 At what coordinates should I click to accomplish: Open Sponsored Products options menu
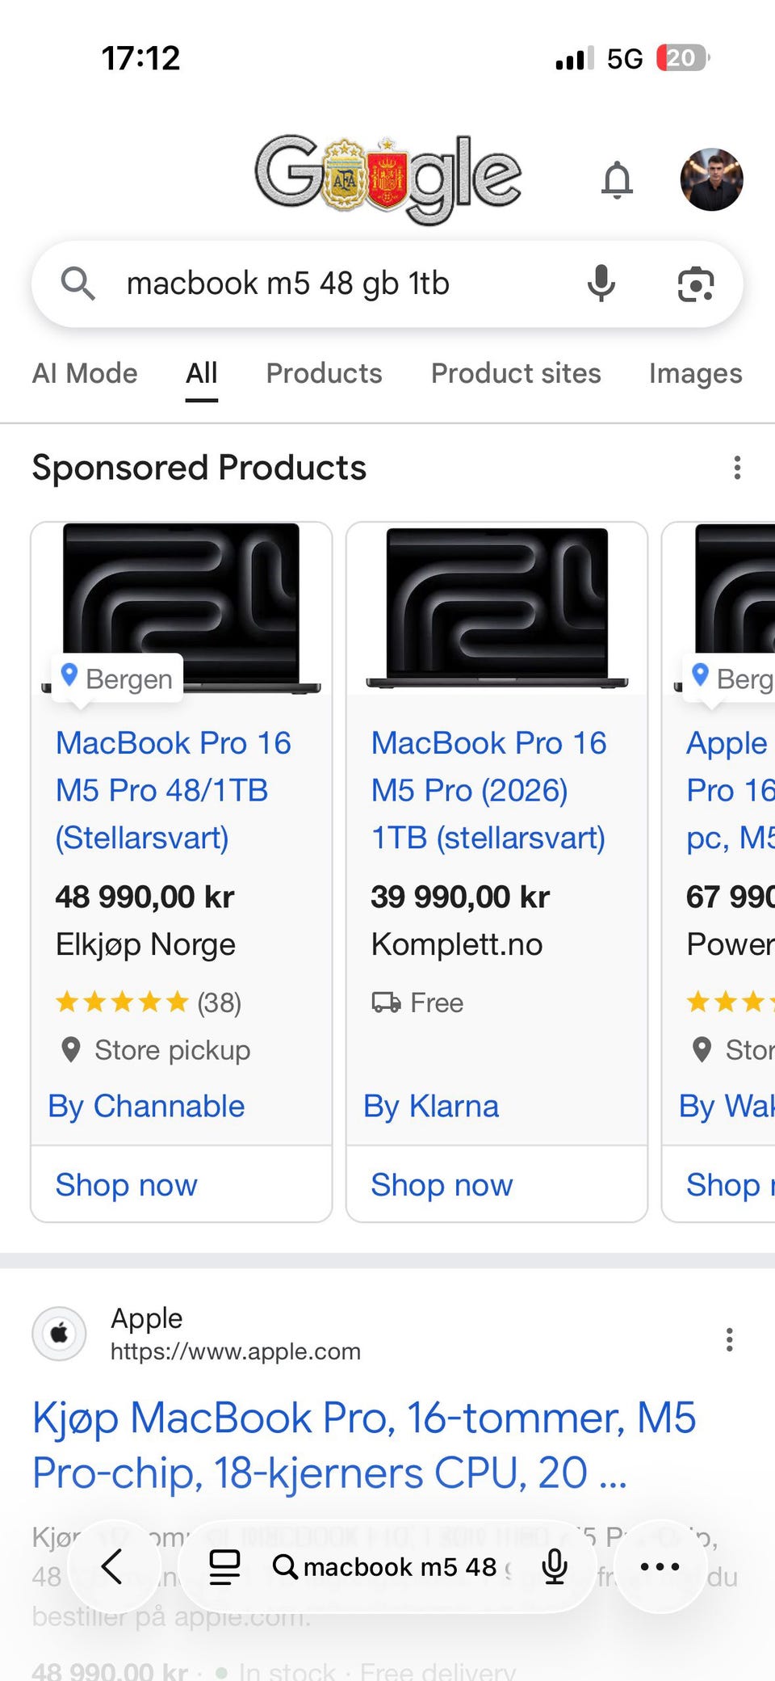click(737, 468)
